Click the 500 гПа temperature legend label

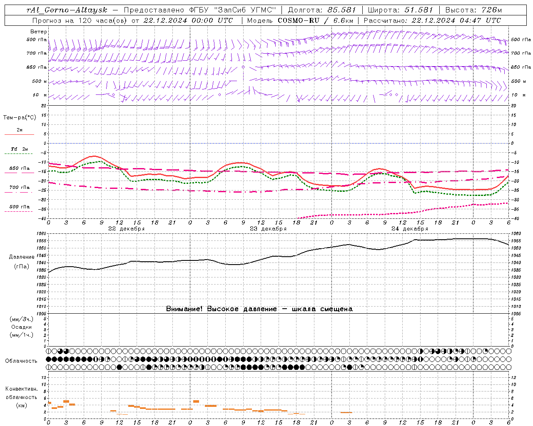point(20,207)
